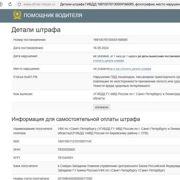Click the 'Детали штрафа' heading
The width and height of the screenshot is (180, 180).
click(36, 30)
